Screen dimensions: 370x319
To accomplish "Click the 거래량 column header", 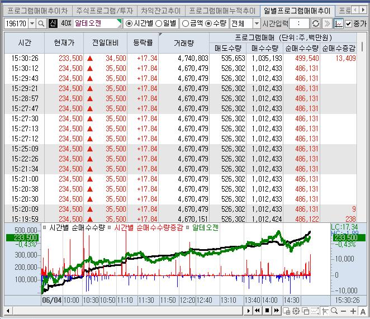I will (x=184, y=43).
